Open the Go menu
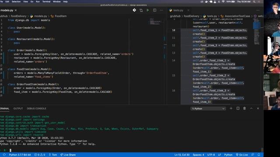 (x=32, y=2)
